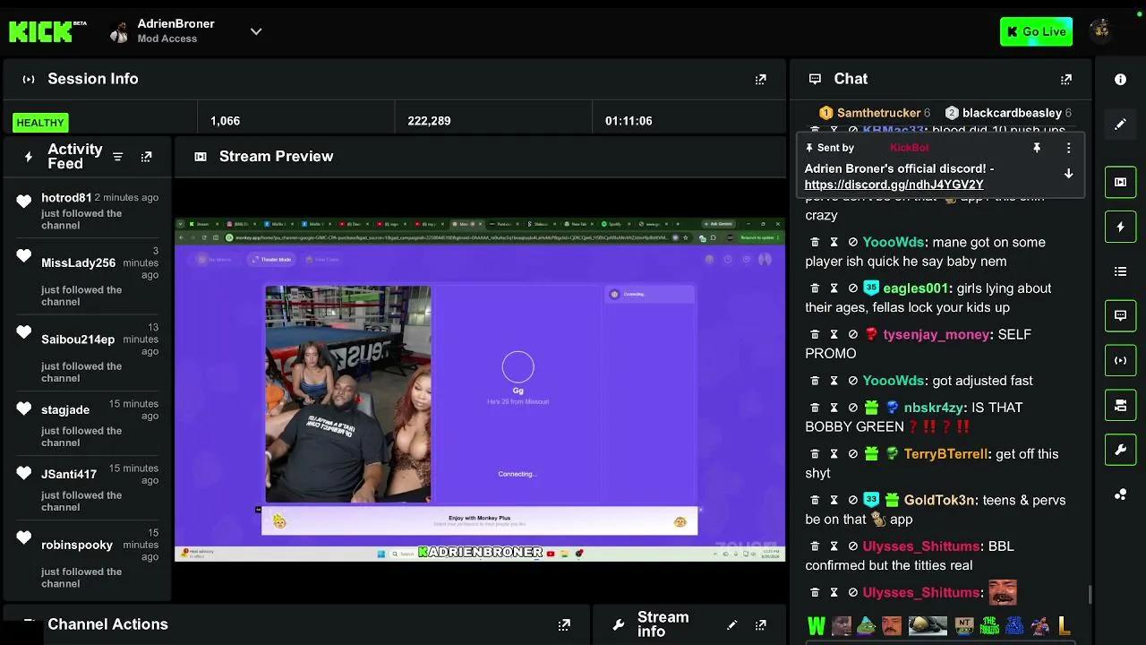The height and width of the screenshot is (645, 1146).
Task: Open the user profile avatar menu
Action: (1100, 31)
